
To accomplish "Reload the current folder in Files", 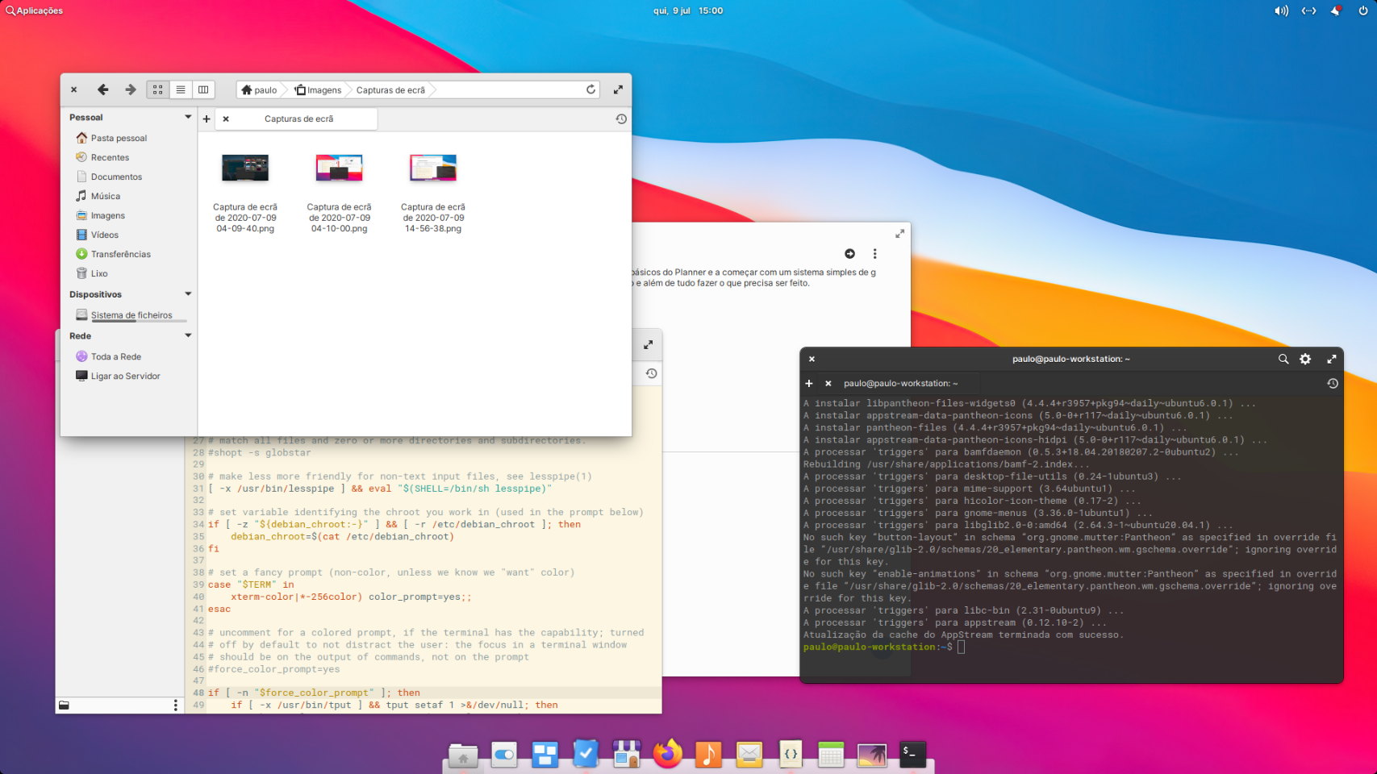I will (590, 89).
